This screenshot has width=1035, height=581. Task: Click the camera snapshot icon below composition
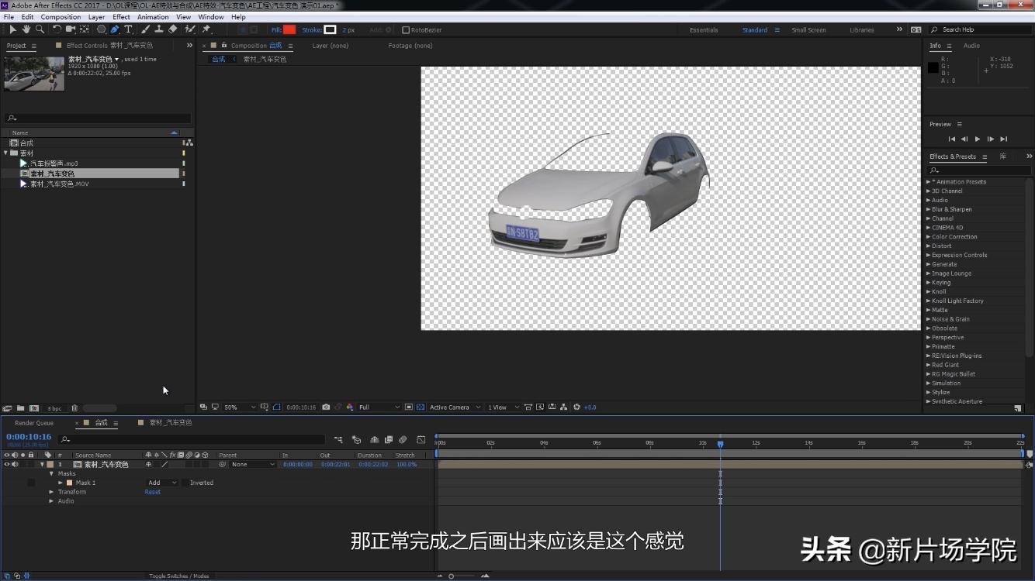[326, 407]
